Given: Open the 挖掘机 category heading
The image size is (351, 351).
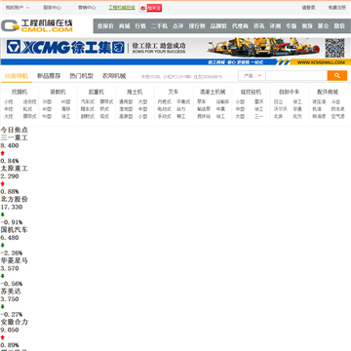Looking at the screenshot, I should (19, 92).
